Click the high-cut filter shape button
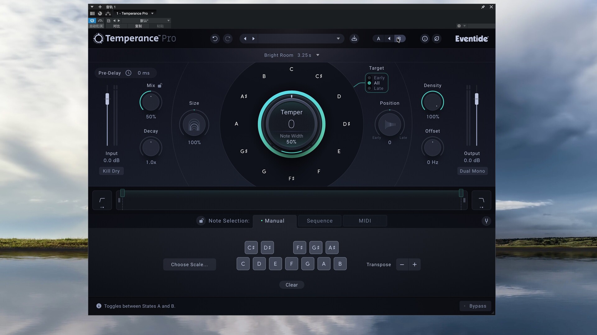The height and width of the screenshot is (335, 597). [x=481, y=200]
